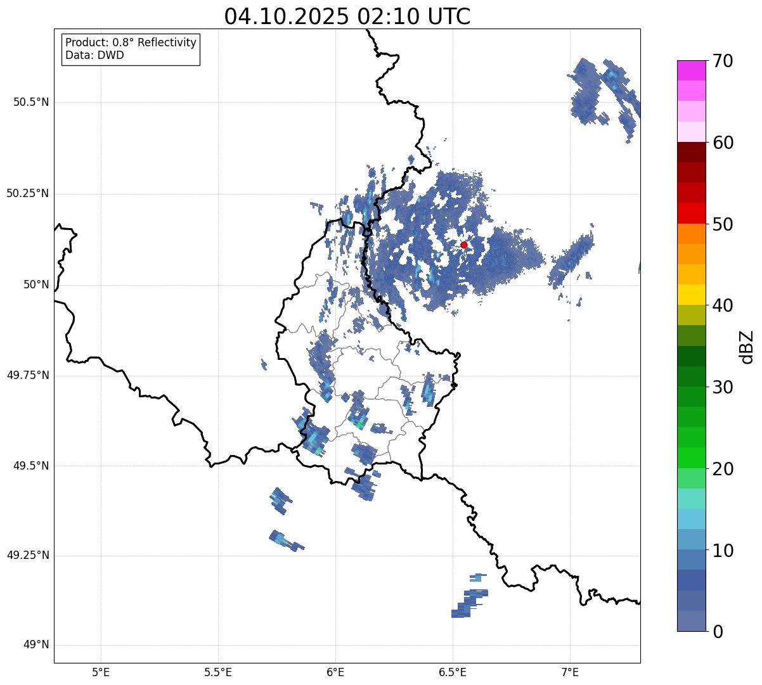
Task: Click the 6.5°E longitude tick label
Action: (x=453, y=672)
